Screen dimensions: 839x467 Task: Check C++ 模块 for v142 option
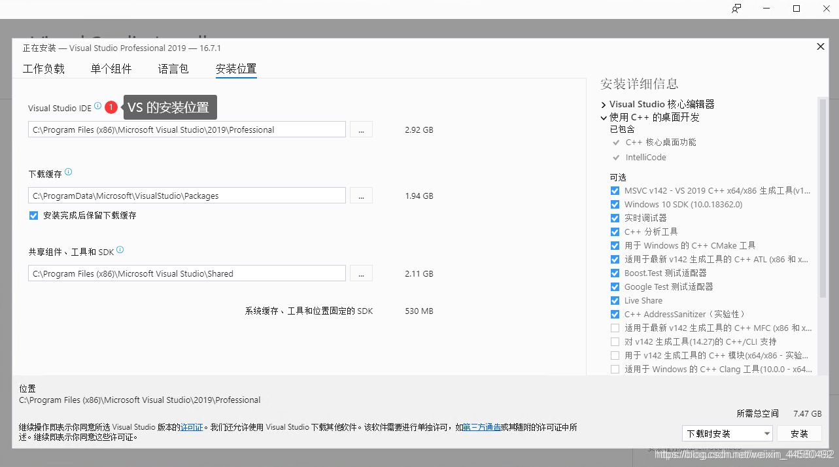tap(615, 356)
